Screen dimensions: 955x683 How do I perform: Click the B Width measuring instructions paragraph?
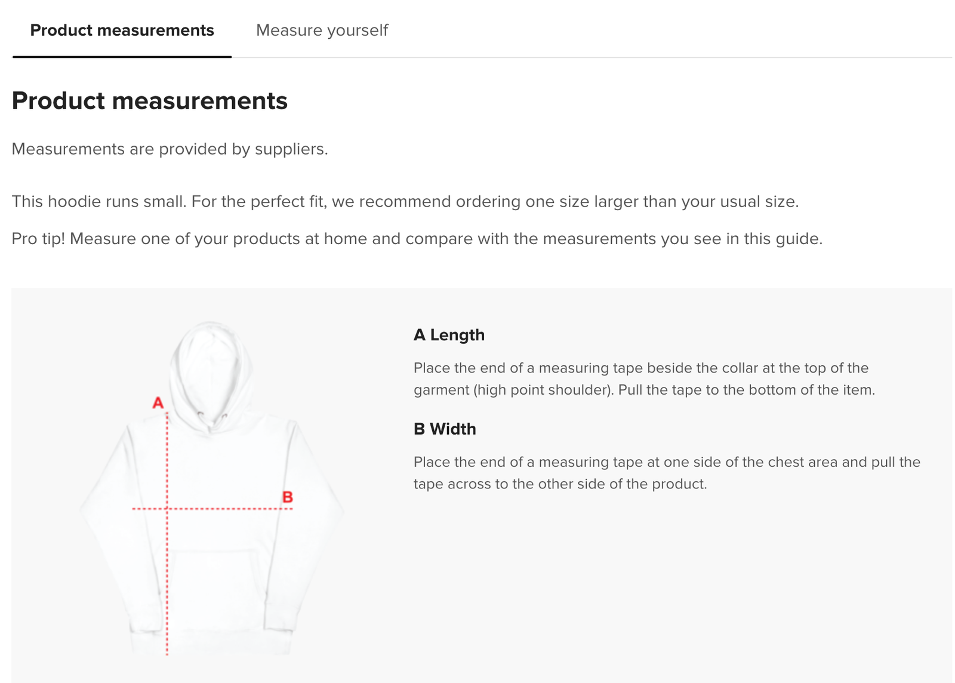(x=666, y=473)
